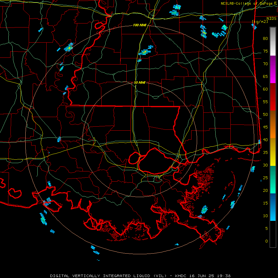This screenshot has width=278, height=278.
Task: Click the DIGITAL VERTICALLY INTEGRATED LIQUID (VIL) title text
Action: [108, 276]
